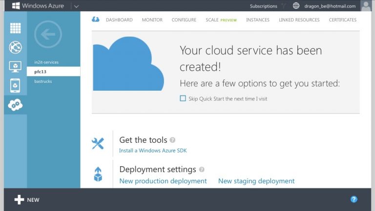Open help next to Get the tools
The image size is (375, 211).
[x=172, y=140]
